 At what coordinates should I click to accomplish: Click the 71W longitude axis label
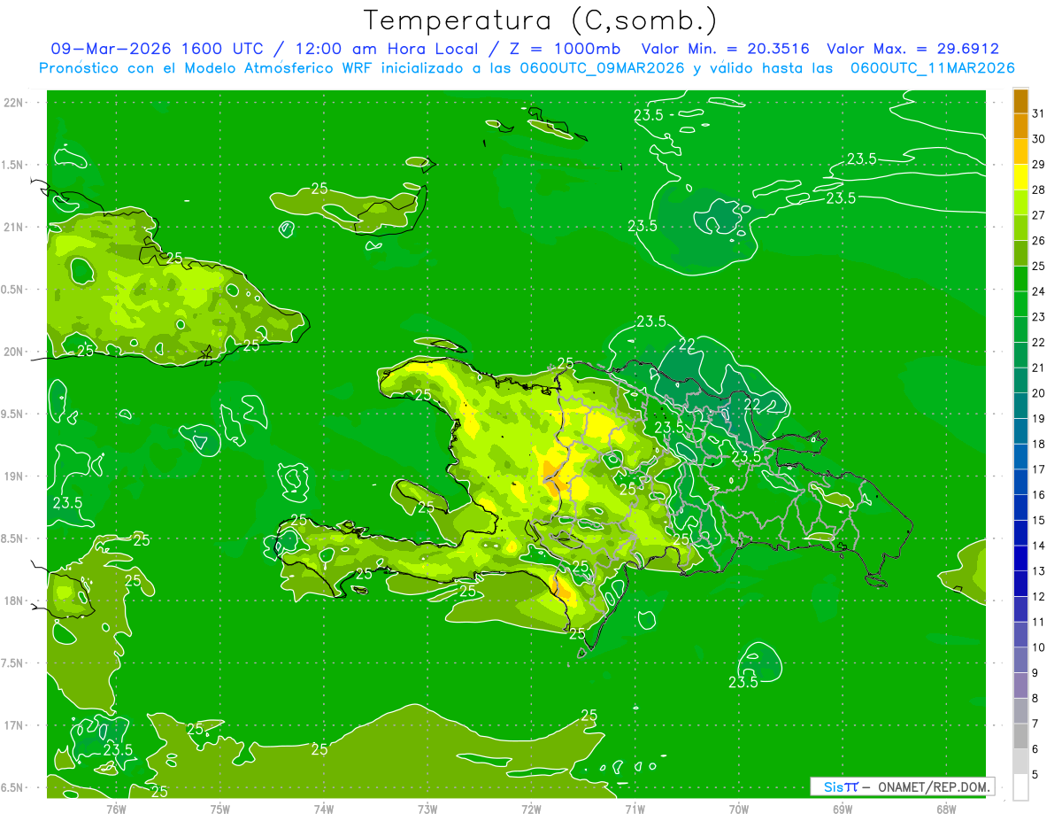click(x=635, y=809)
